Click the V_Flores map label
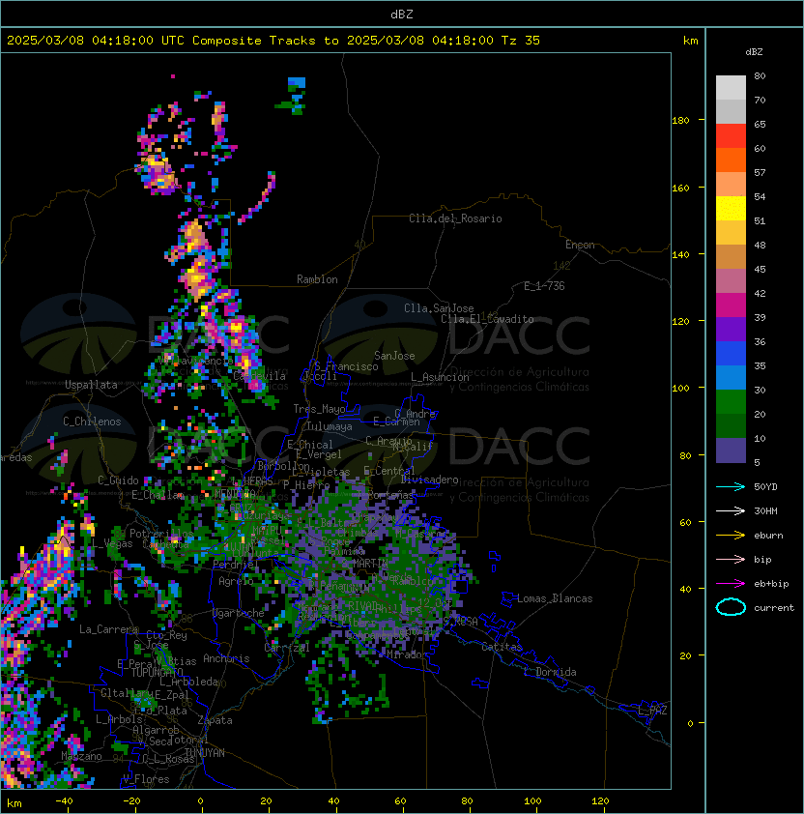 pos(146,779)
